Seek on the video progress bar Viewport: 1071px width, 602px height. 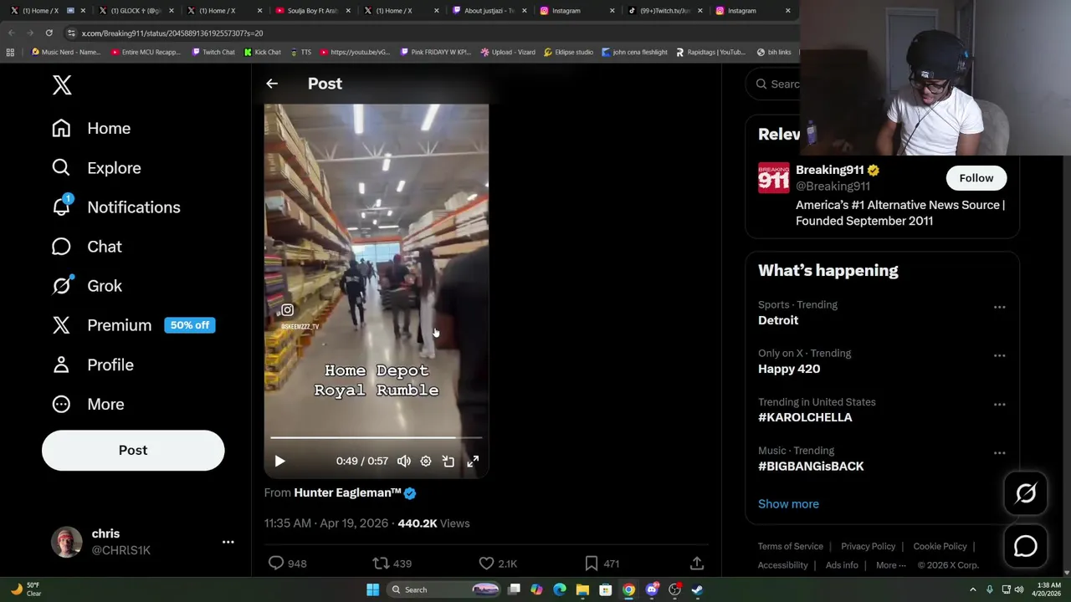[x=376, y=437]
